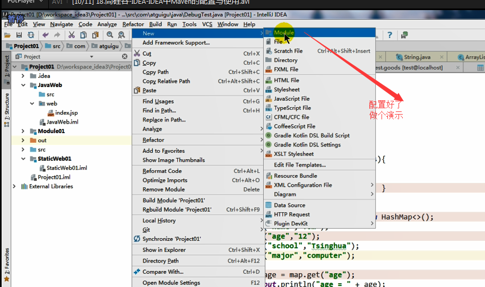Choose Data Source in New submenu
Viewport: 485px width, 287px height.
pyautogui.click(x=319, y=205)
